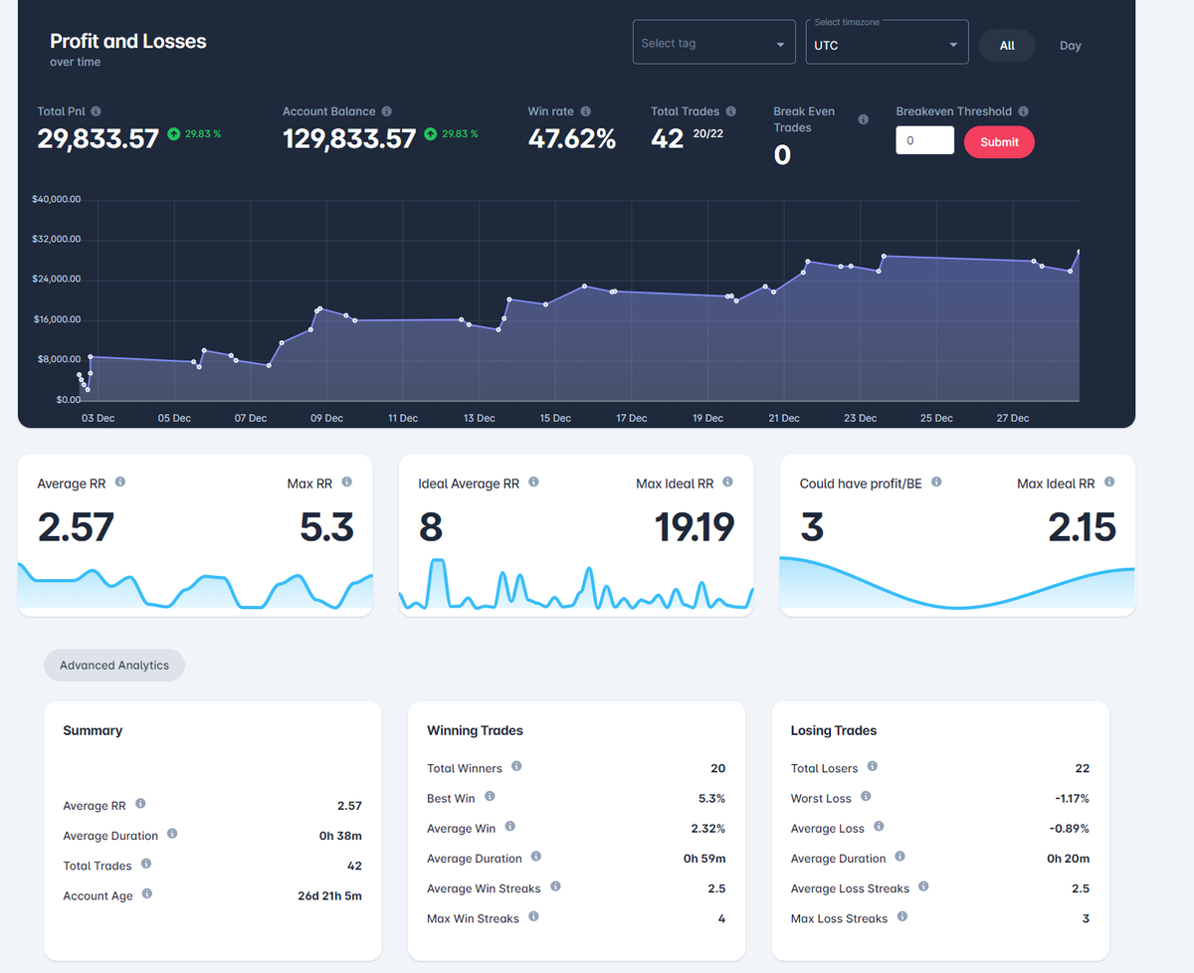The width and height of the screenshot is (1194, 973).
Task: Open the UTC timezone dropdown
Action: (887, 43)
